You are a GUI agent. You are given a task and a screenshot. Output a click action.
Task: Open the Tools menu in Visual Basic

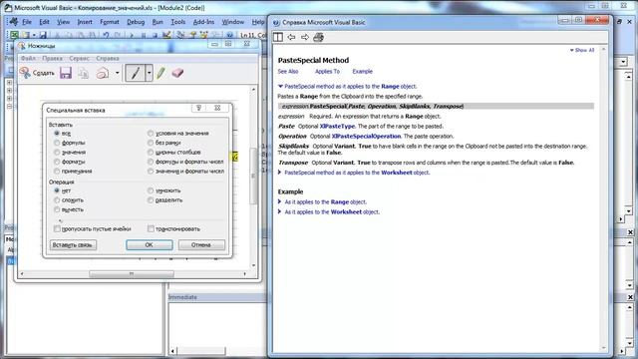click(177, 22)
